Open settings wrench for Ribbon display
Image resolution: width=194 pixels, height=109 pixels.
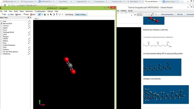[29, 41]
